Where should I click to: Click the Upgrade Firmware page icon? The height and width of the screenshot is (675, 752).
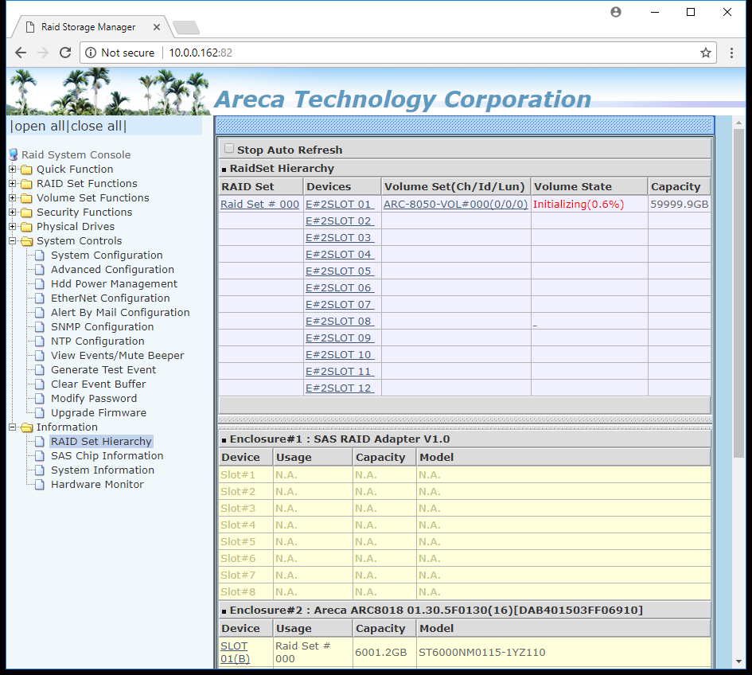pyautogui.click(x=41, y=412)
